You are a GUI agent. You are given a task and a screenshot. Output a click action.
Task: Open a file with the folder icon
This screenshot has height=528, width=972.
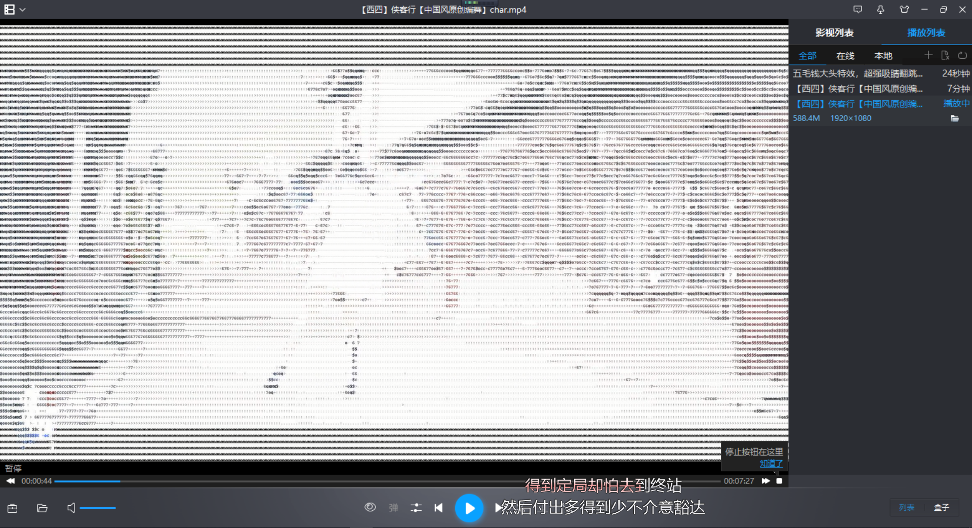coord(43,508)
